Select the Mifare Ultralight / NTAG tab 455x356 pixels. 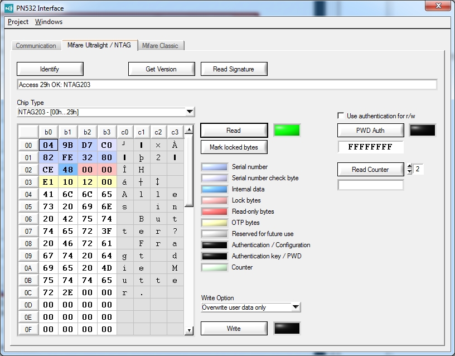coord(99,45)
